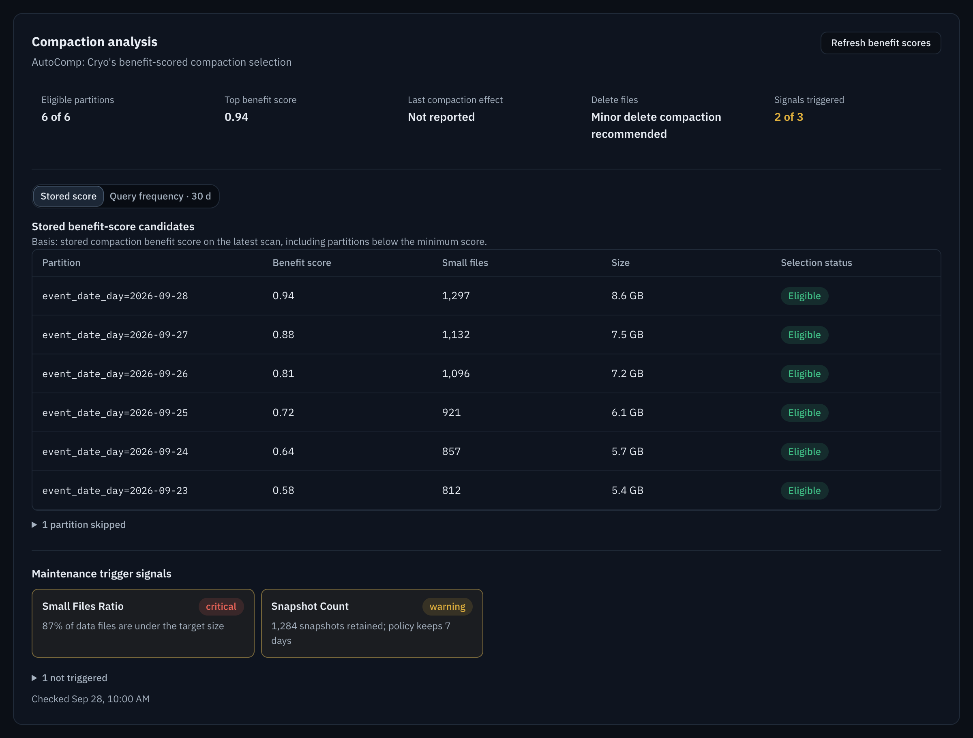The width and height of the screenshot is (973, 738).
Task: Click the Eligible badge for 2026-09-23 row
Action: [804, 491]
